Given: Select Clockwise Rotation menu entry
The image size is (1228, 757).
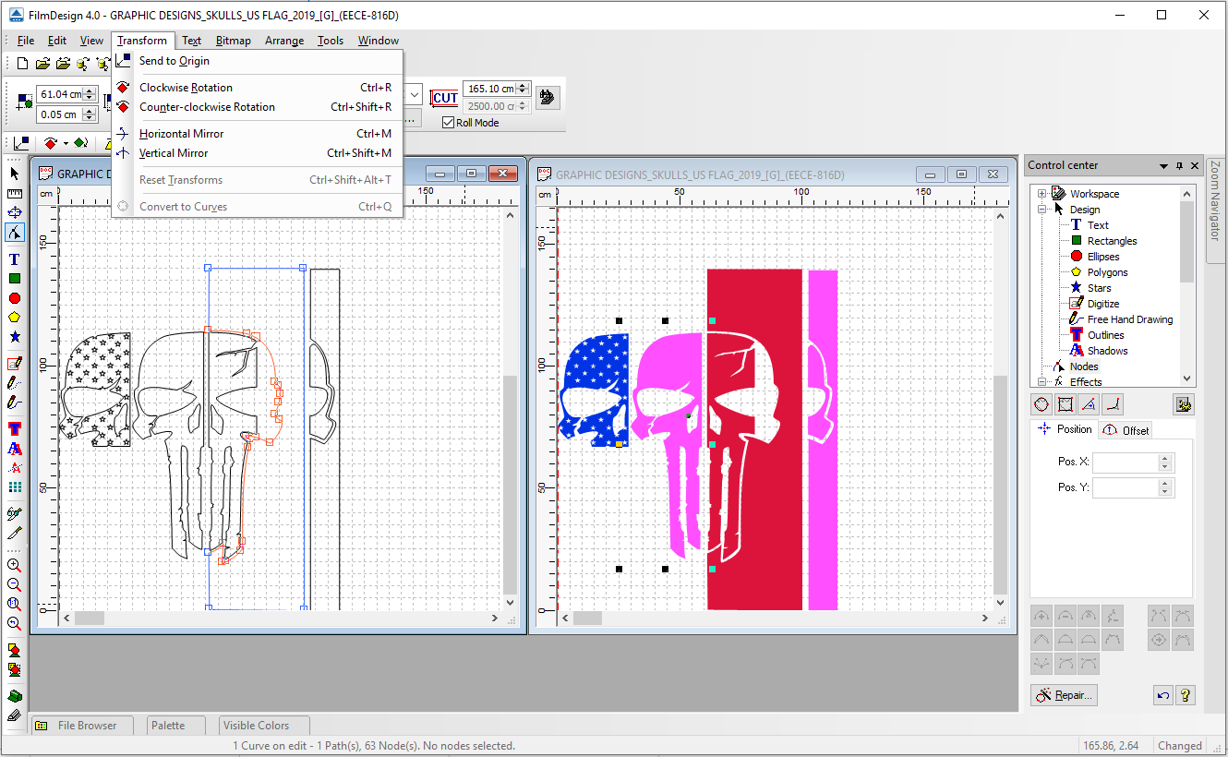Looking at the screenshot, I should tap(186, 88).
